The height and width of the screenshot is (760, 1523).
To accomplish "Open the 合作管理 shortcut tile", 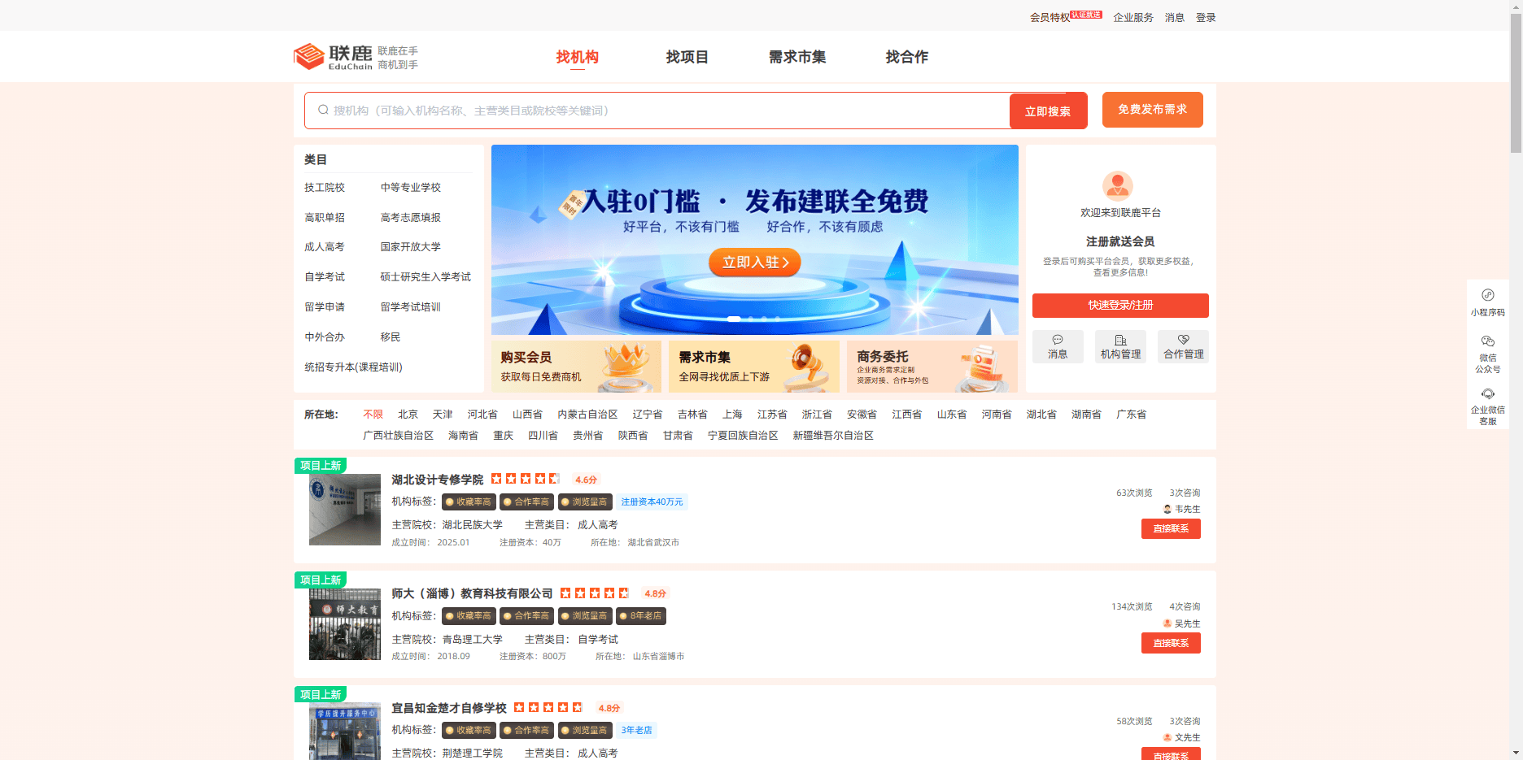I will point(1184,347).
